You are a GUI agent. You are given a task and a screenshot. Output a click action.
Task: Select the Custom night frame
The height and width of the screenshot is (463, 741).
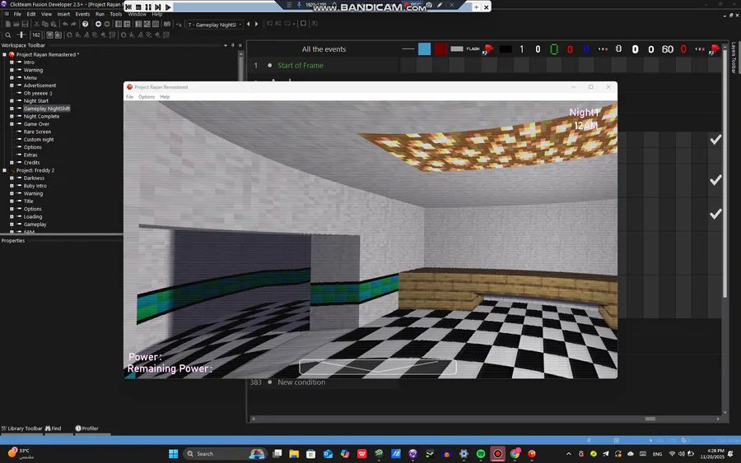[x=39, y=139]
